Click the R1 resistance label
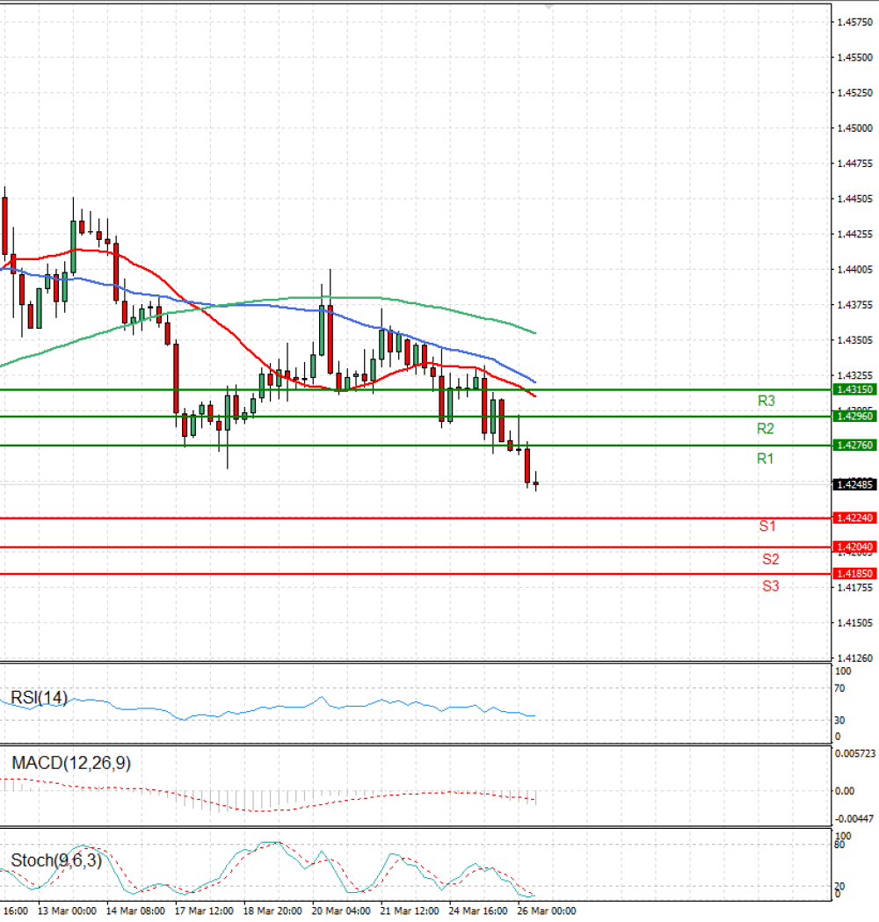Viewport: 879px width, 922px height. (x=765, y=459)
